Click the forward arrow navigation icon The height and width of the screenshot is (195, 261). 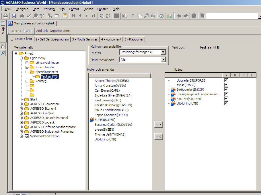(x=186, y=16)
